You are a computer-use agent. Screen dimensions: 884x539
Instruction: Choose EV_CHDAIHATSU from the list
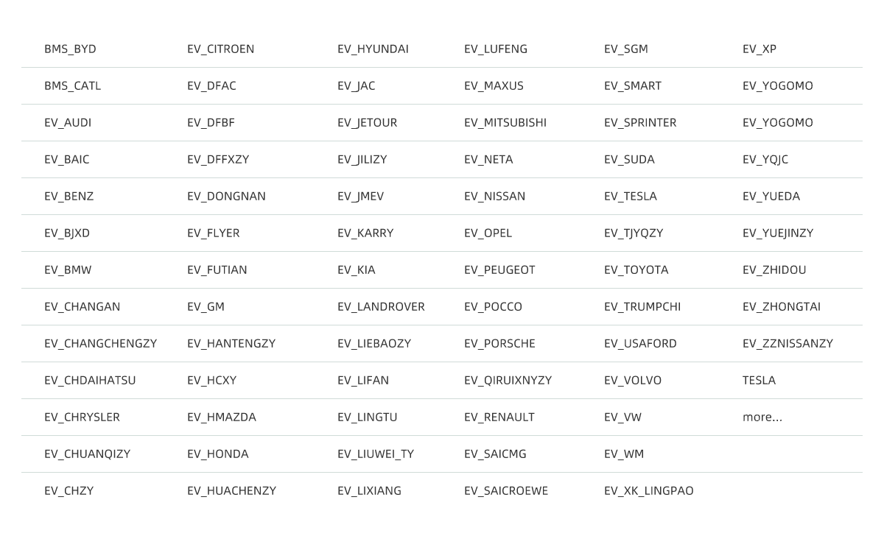pos(90,381)
